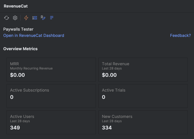Click the refresh sync icon
The height and width of the screenshot is (139, 194).
pos(7,18)
